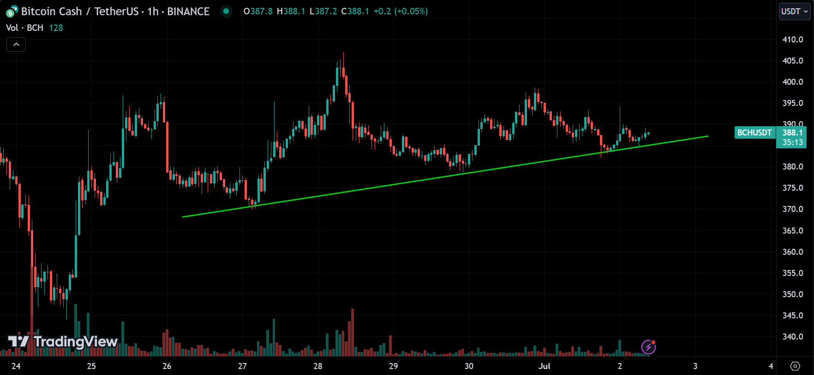This screenshot has height=375, width=814.
Task: Click the 28 date label on time axis
Action: (x=318, y=366)
